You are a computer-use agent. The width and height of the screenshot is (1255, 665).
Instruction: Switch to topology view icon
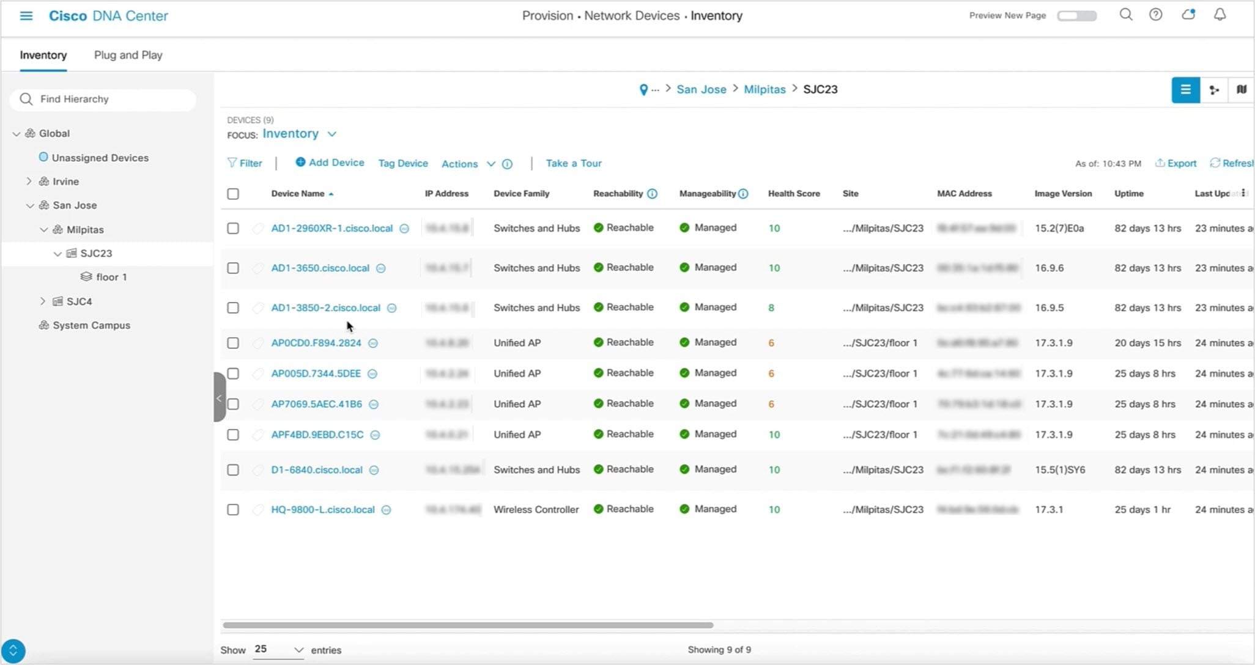[1214, 90]
